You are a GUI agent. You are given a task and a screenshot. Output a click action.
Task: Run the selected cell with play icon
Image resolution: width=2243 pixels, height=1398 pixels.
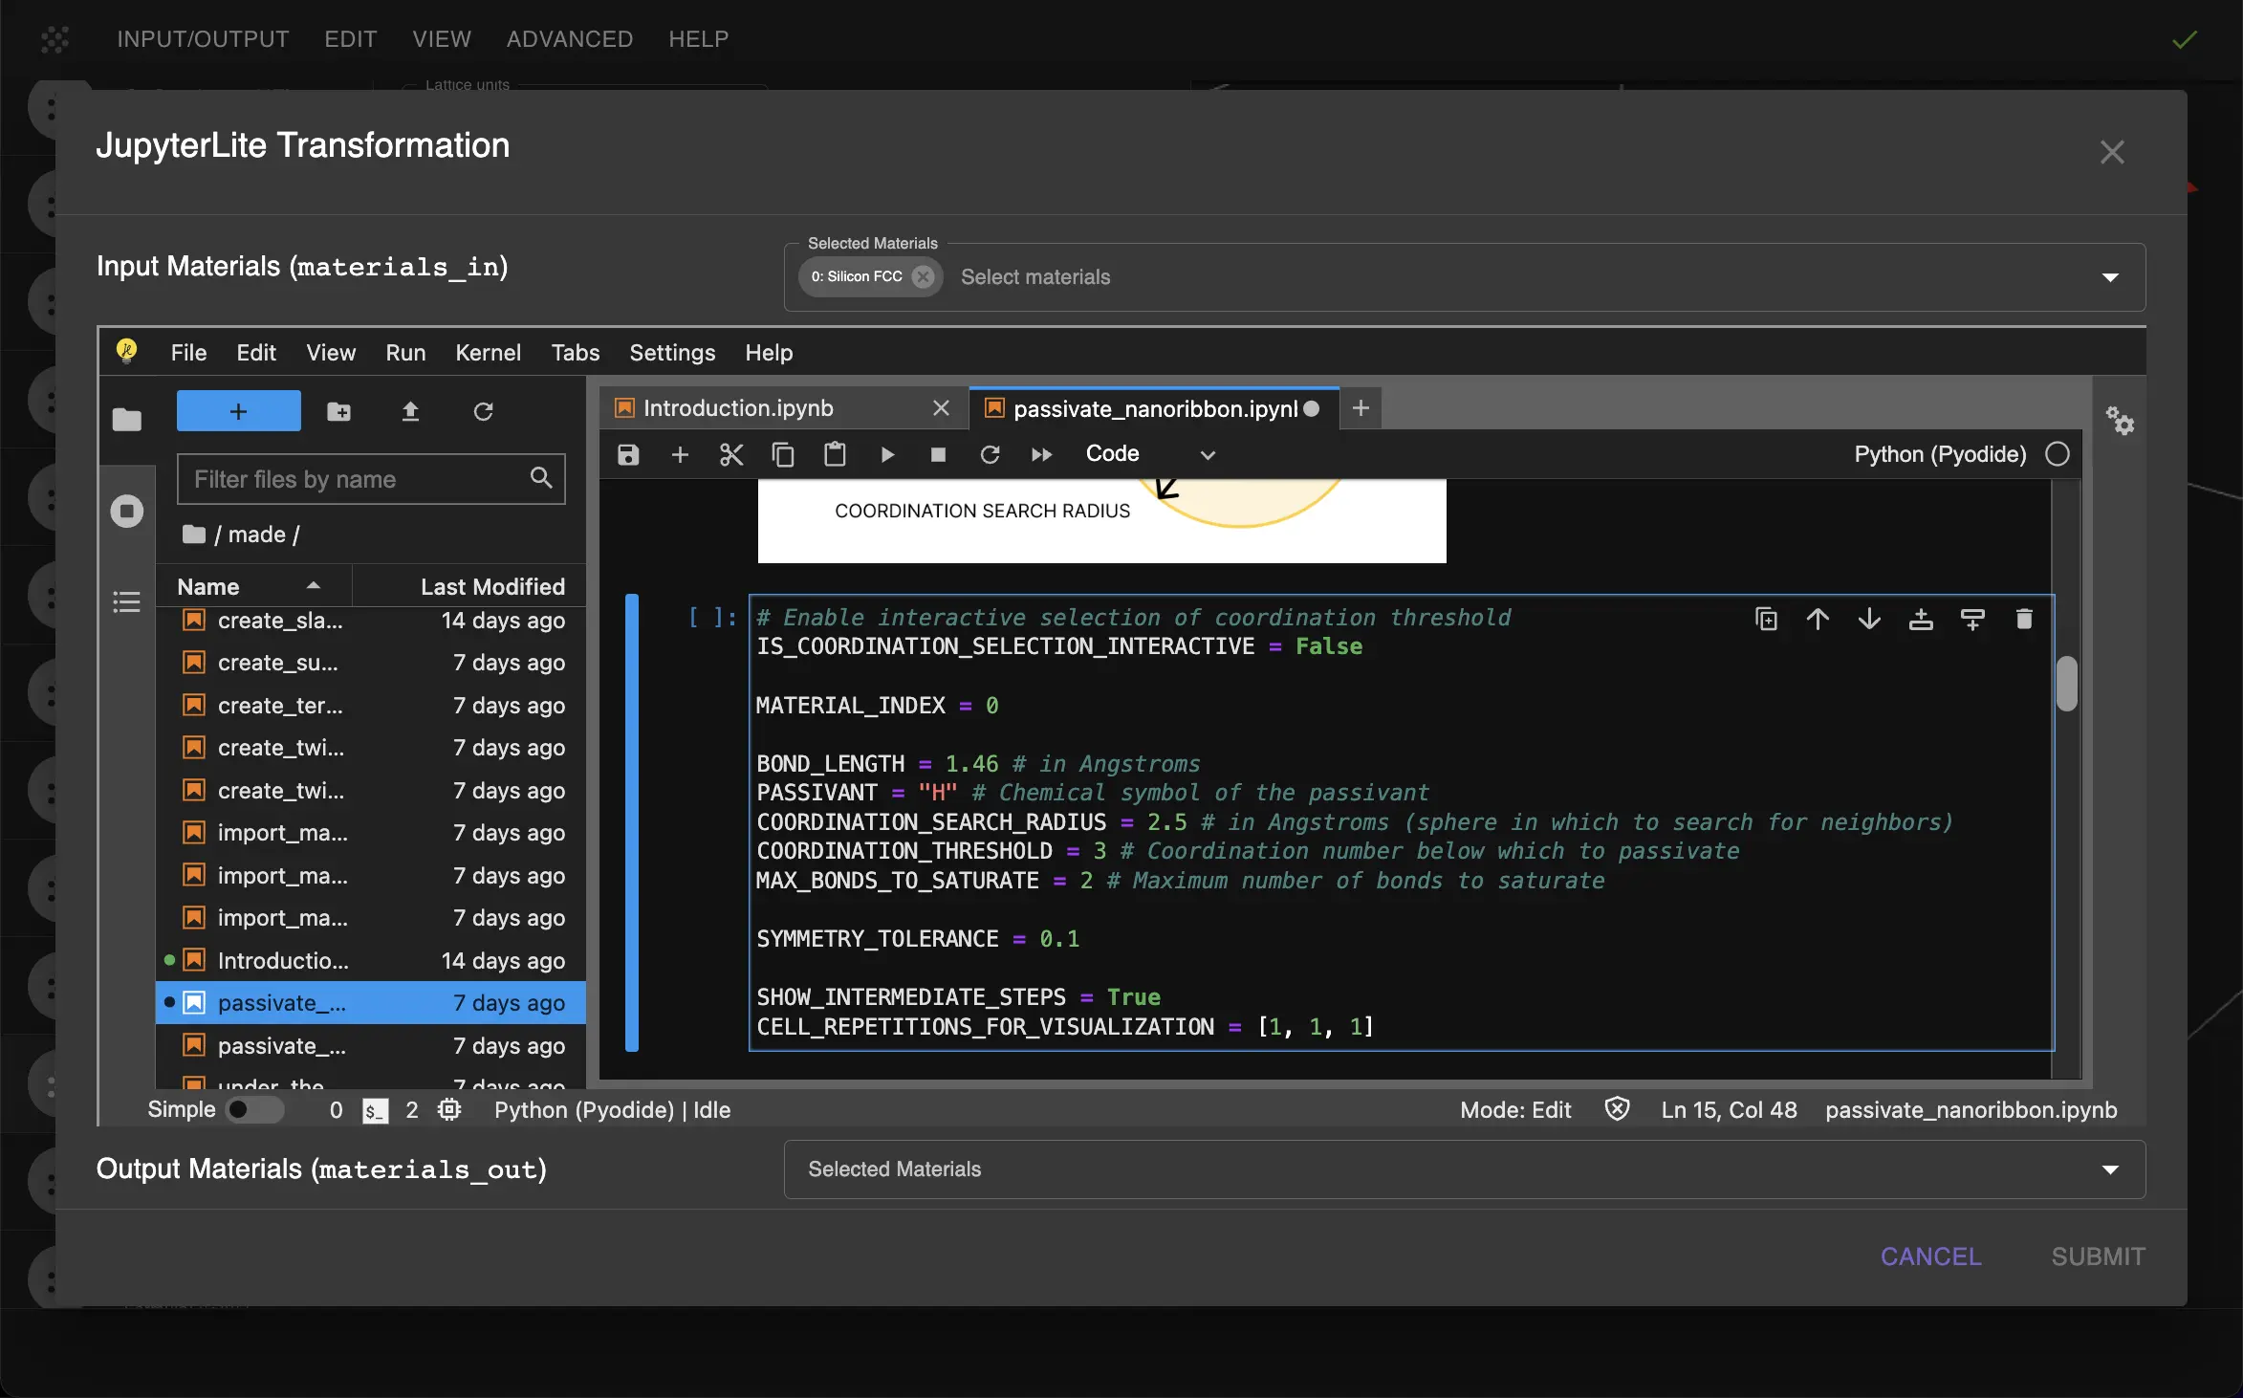887,454
